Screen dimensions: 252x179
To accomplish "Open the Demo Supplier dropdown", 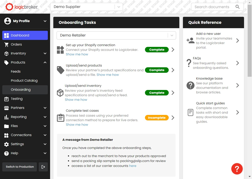I will pyautogui.click(x=119, y=7).
